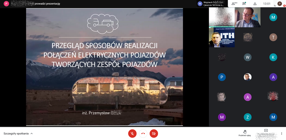
Task: Hang up with the red phone button
Action: [x=143, y=134]
